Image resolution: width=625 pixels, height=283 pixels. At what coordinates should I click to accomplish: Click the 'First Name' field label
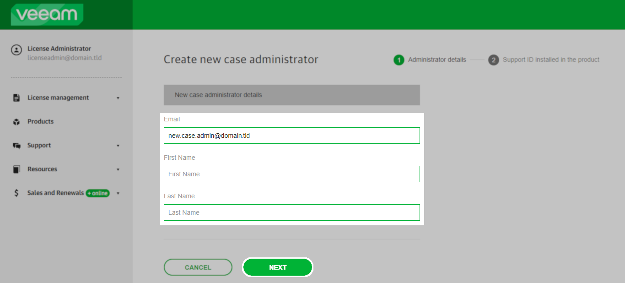(x=179, y=158)
